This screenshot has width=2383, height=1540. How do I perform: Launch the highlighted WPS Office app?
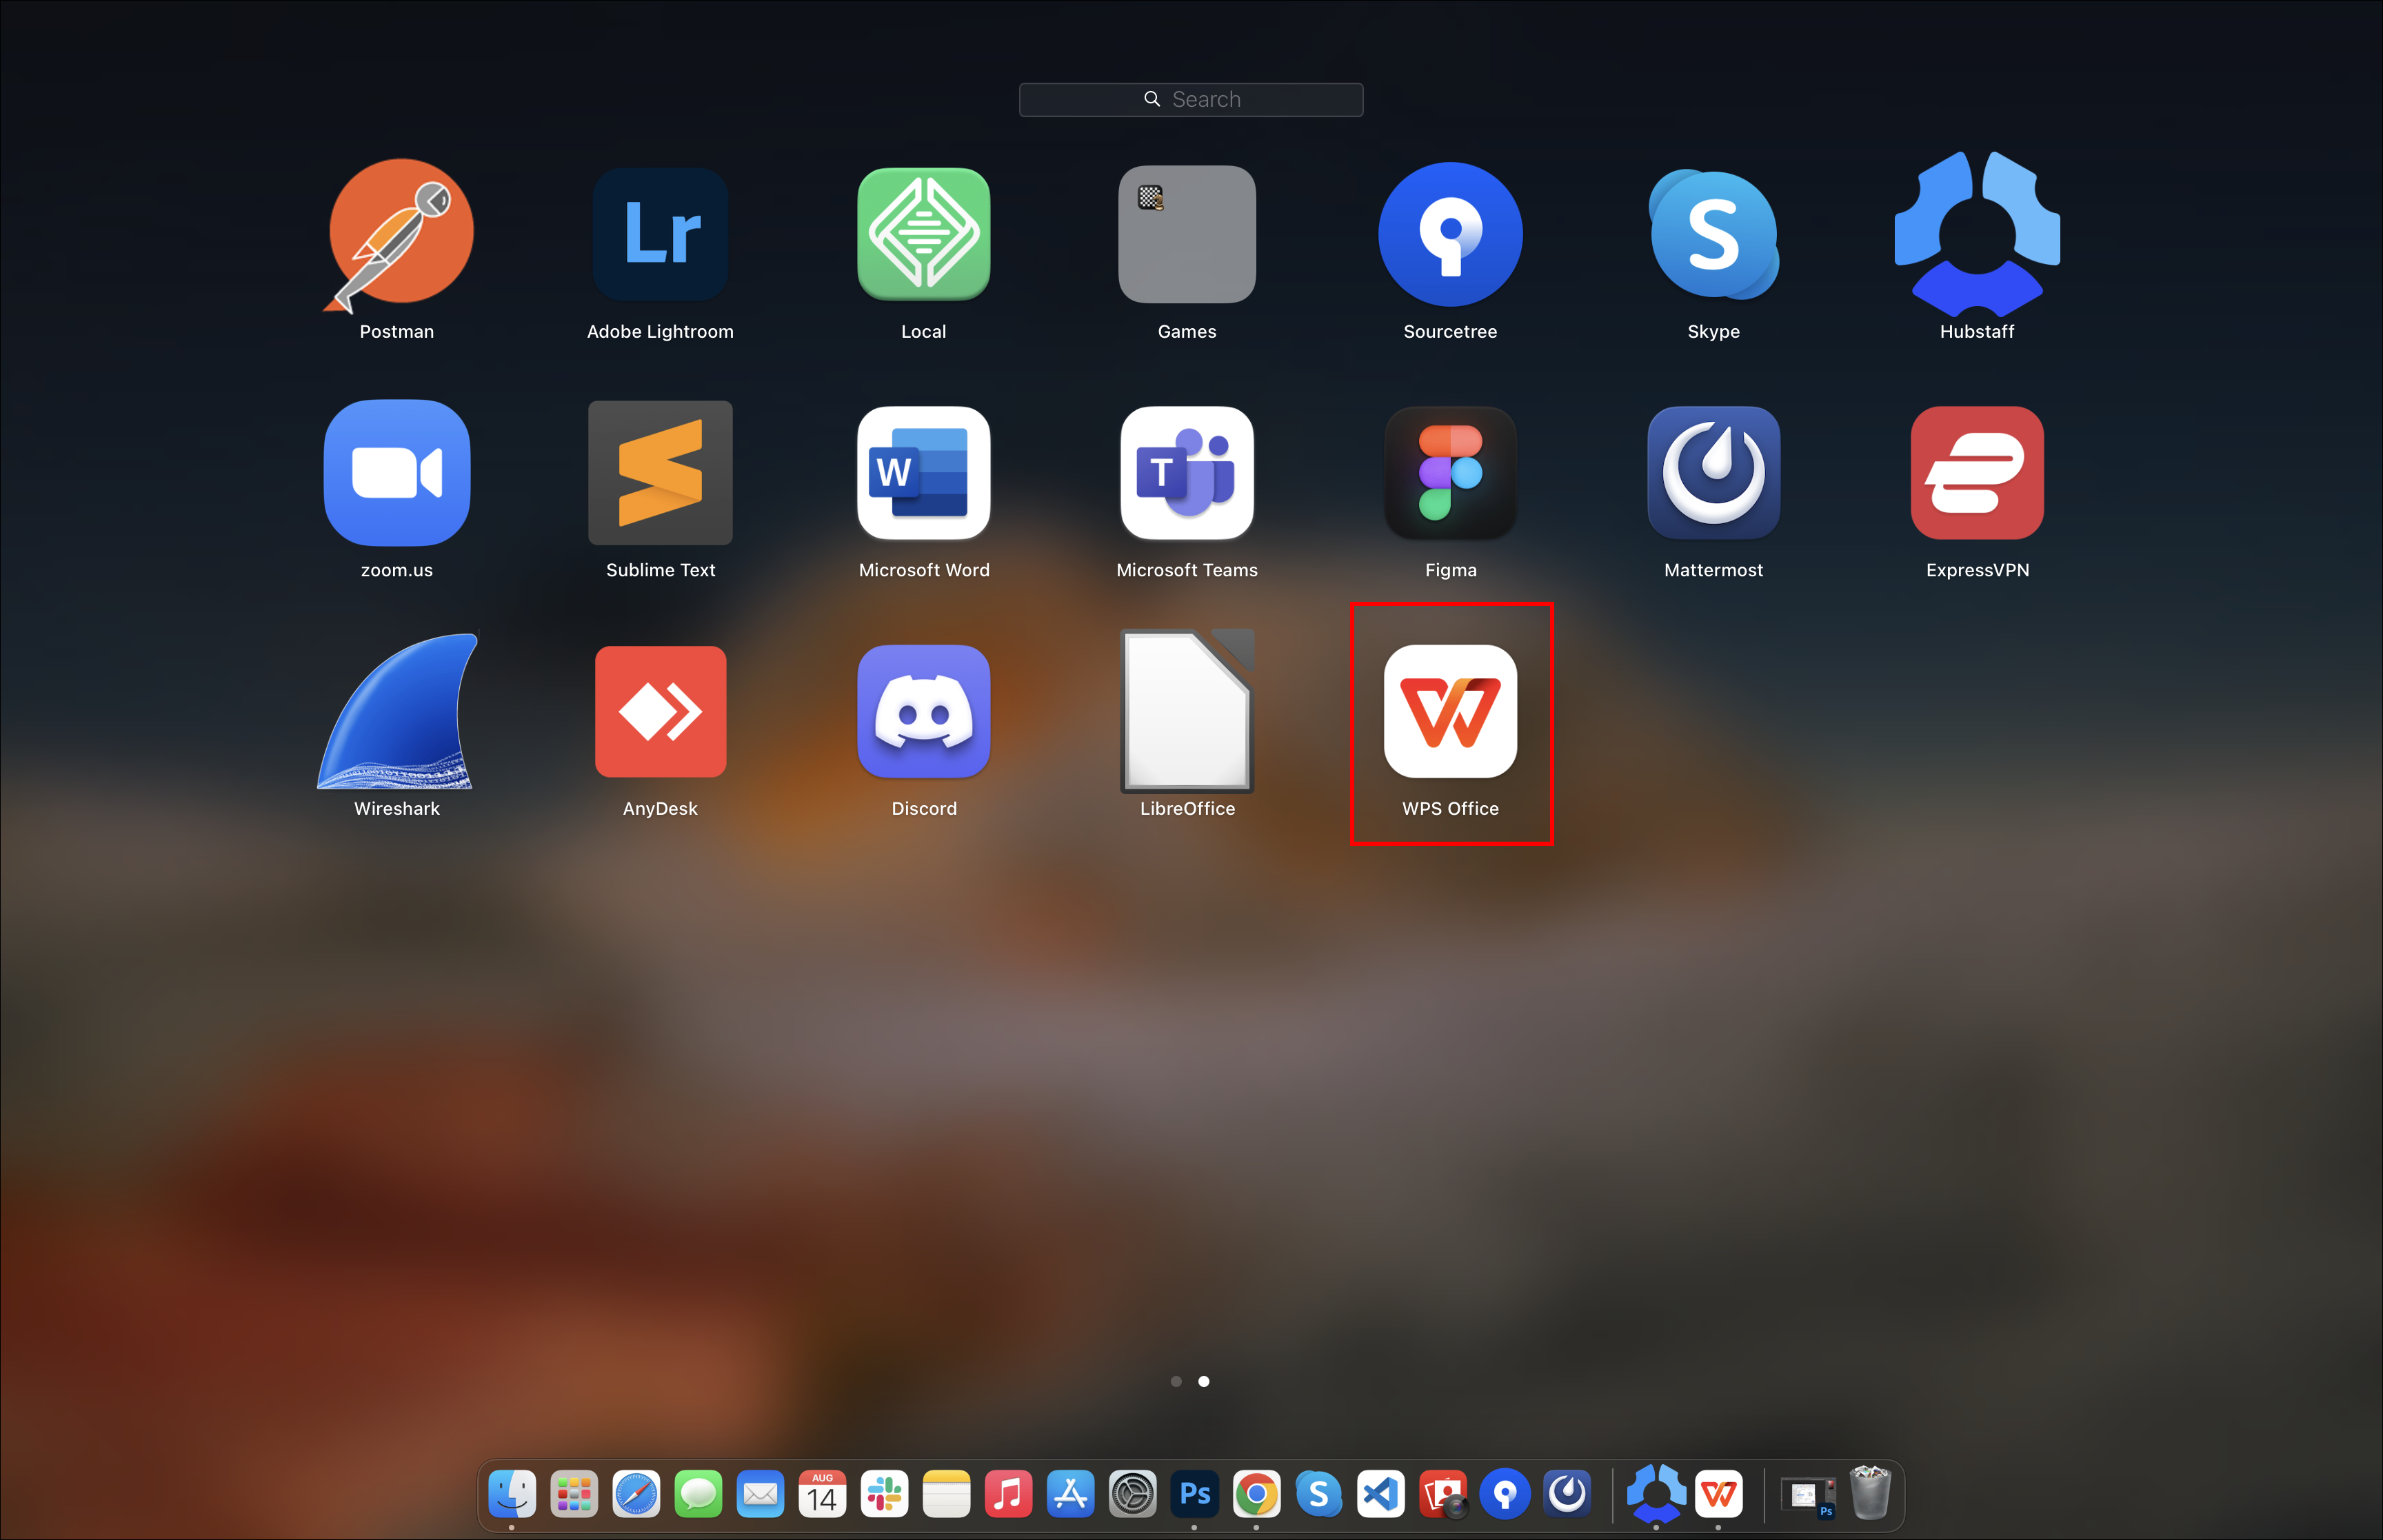1450,712
